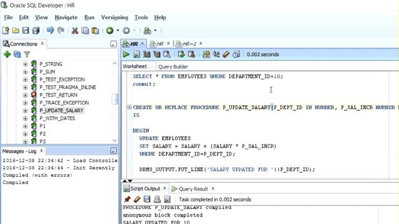399x224 pixels.
Task: Open the View menu
Action: click(41, 17)
